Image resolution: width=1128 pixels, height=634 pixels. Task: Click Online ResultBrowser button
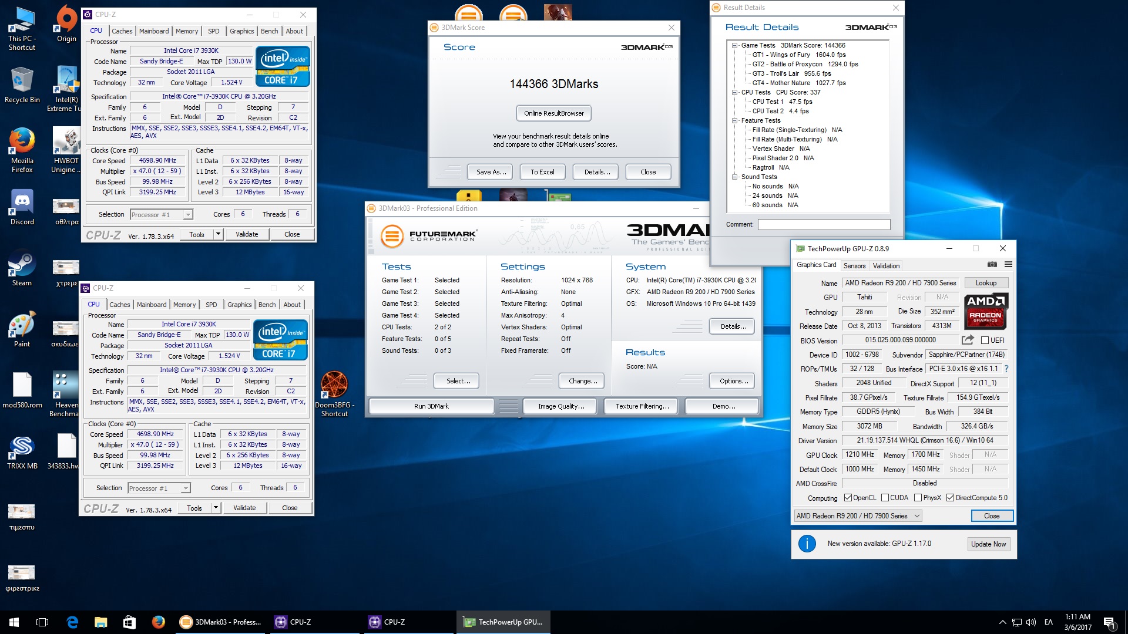(554, 113)
